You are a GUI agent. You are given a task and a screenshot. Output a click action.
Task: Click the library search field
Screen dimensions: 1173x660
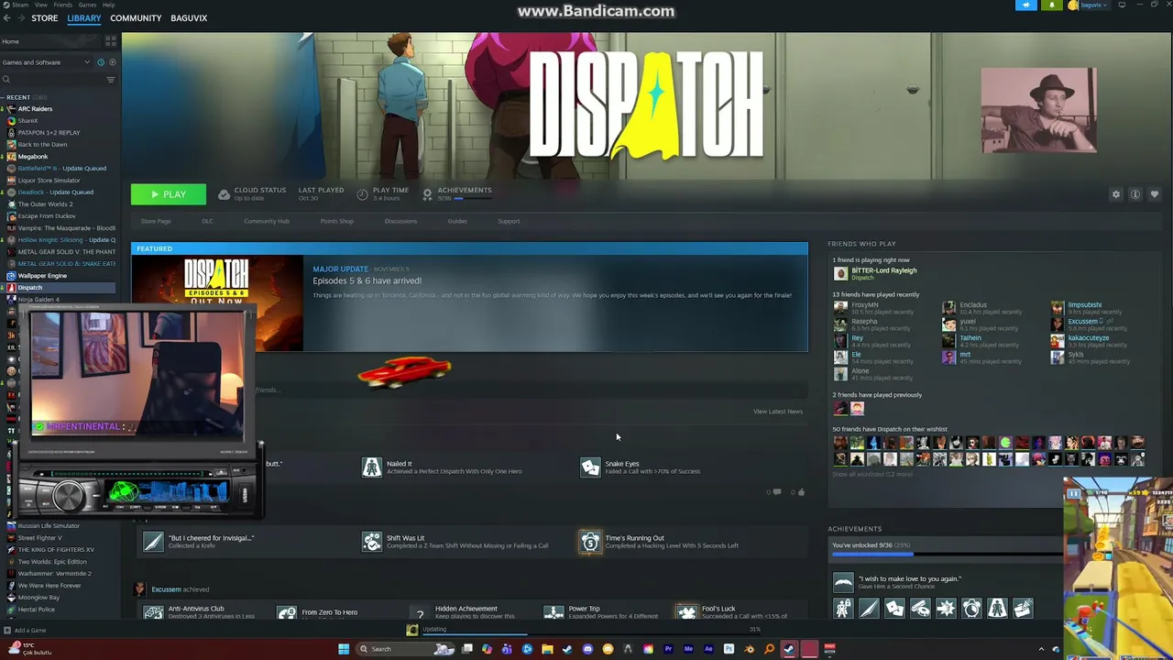51,80
